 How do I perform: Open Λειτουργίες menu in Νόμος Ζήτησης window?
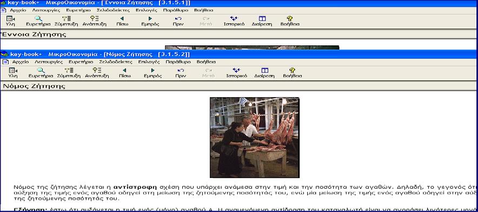49,61
